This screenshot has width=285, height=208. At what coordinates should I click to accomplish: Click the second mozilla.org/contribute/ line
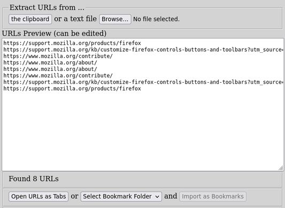click(x=58, y=76)
